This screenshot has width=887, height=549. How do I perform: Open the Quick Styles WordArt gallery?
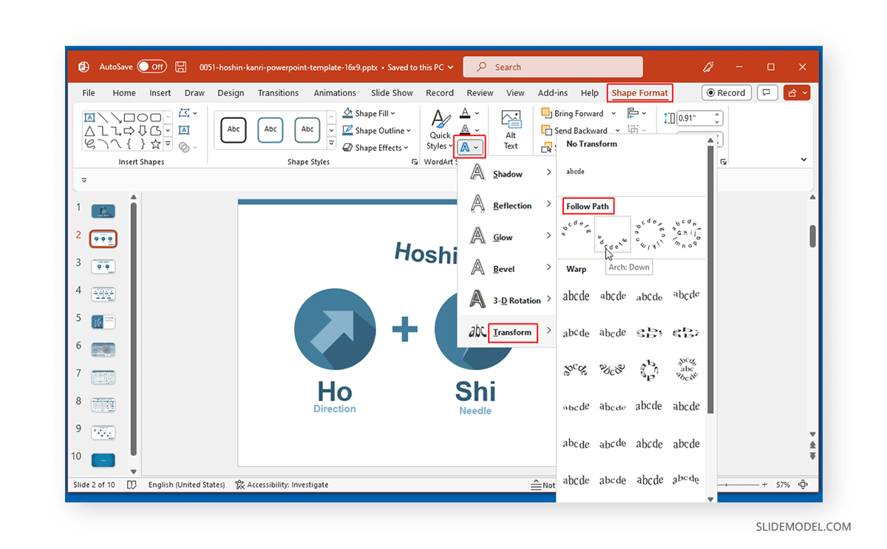[440, 129]
